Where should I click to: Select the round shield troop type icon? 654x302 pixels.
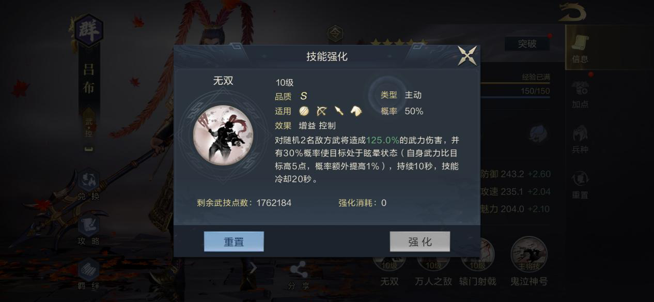[x=304, y=111]
